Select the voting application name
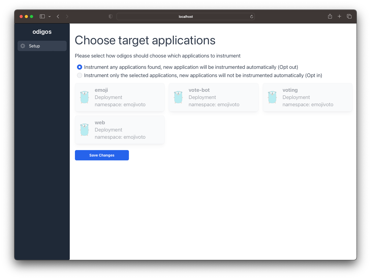Image resolution: width=371 pixels, height=279 pixels. point(290,90)
